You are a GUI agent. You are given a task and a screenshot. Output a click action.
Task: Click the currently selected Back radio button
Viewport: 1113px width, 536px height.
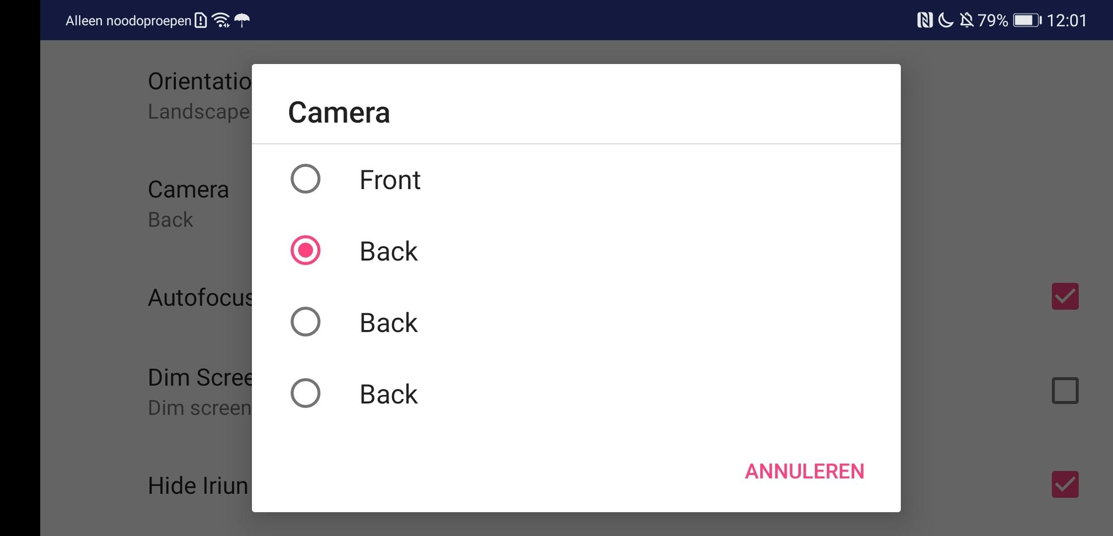pos(305,250)
